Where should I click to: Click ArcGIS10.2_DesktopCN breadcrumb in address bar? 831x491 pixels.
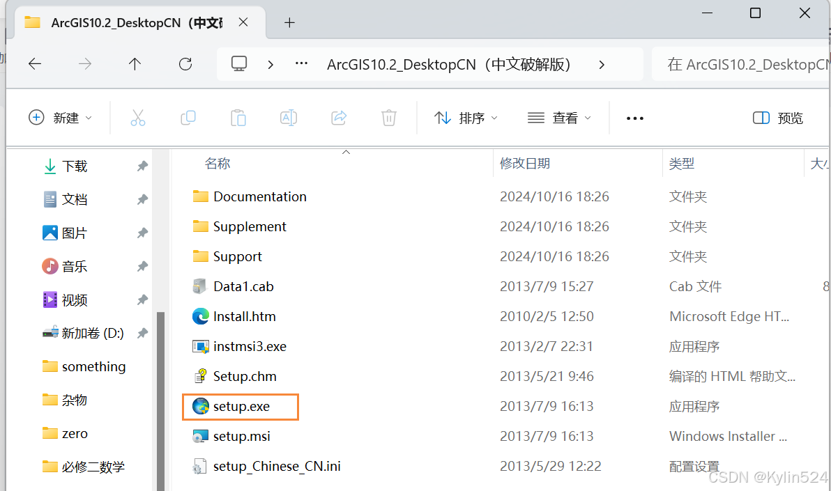(449, 65)
